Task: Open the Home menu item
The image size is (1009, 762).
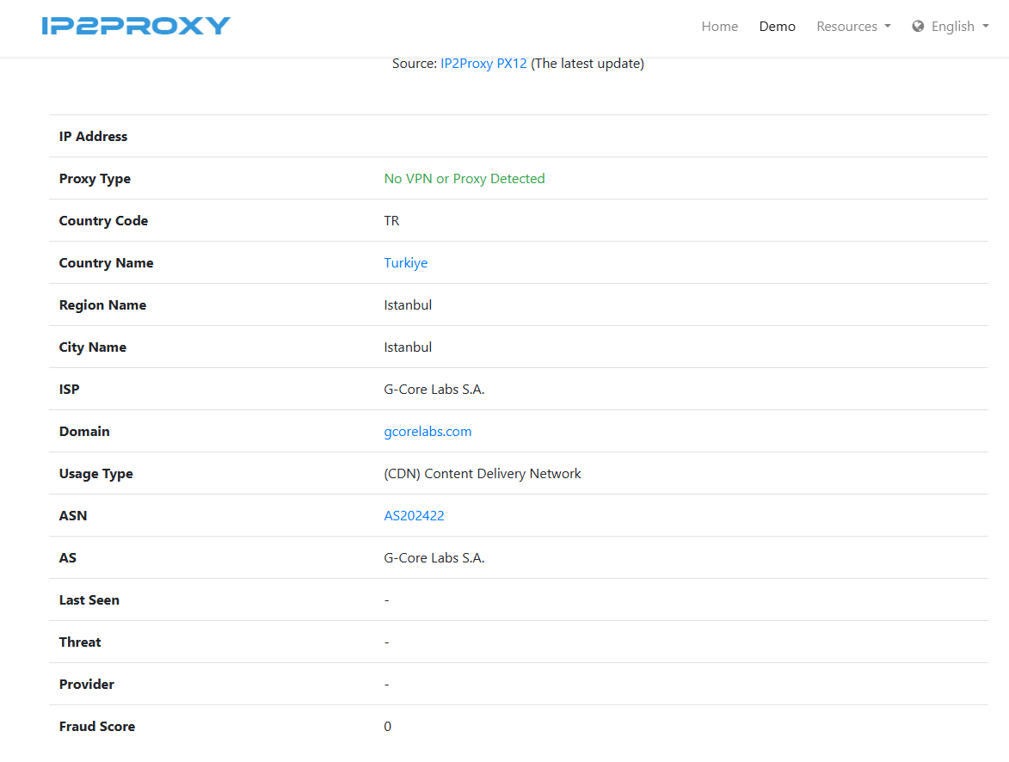Action: tap(719, 27)
